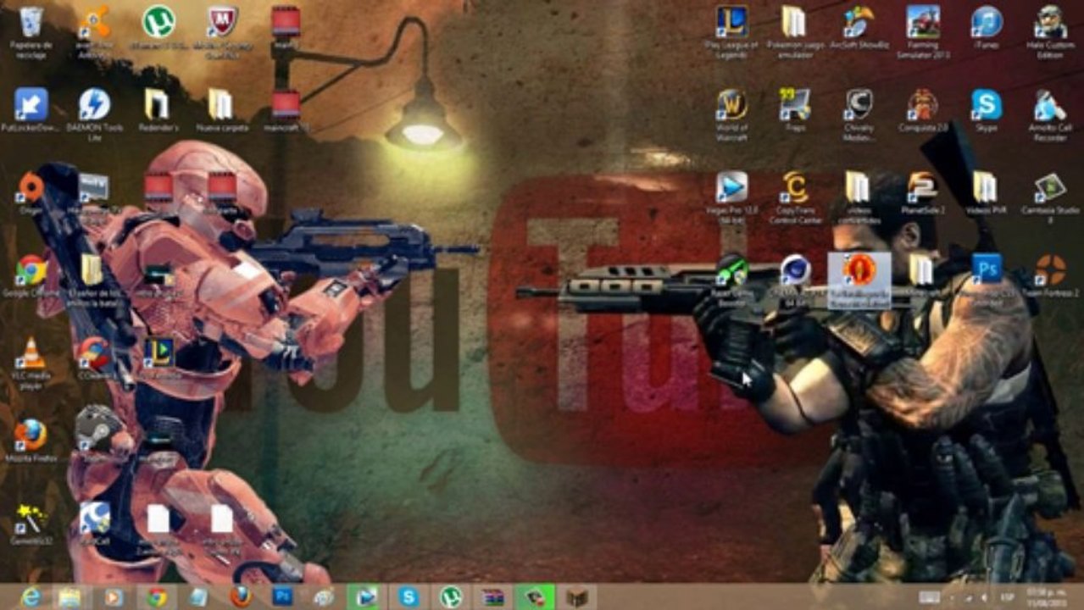The height and width of the screenshot is (610, 1084).
Task: Open the Razer Game Booster shortcut
Action: [731, 279]
